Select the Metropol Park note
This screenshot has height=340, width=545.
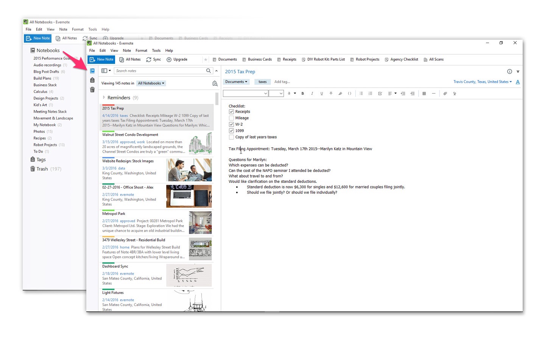click(x=157, y=223)
